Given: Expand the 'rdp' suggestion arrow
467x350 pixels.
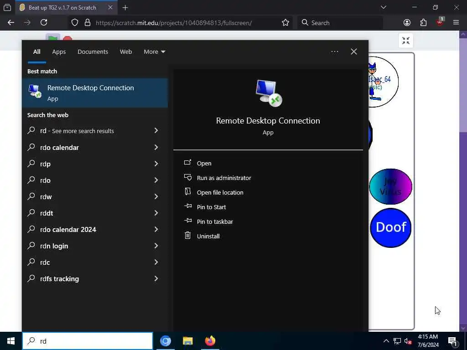Looking at the screenshot, I should coord(156,164).
